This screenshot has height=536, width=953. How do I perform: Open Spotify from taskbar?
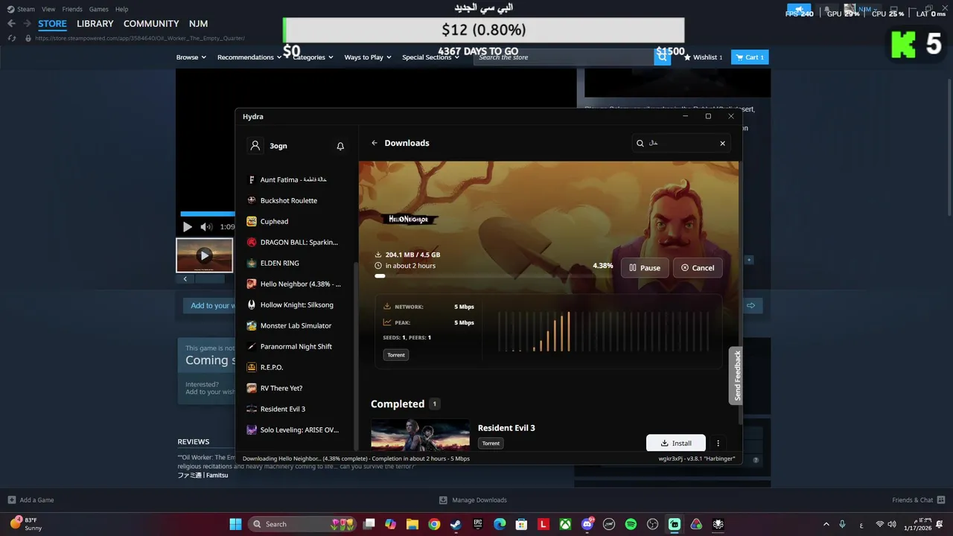631,524
